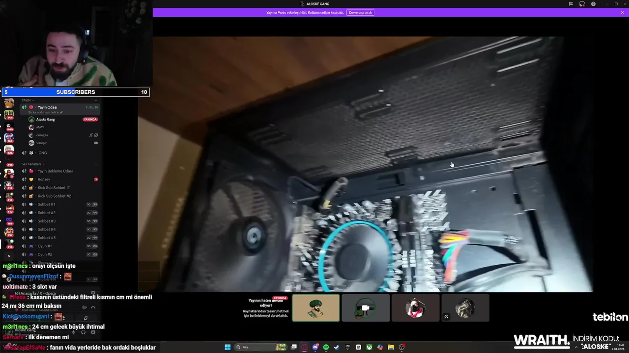The image size is (629, 353).
Task: Click the paused stream preview message
Action: (x=266, y=308)
